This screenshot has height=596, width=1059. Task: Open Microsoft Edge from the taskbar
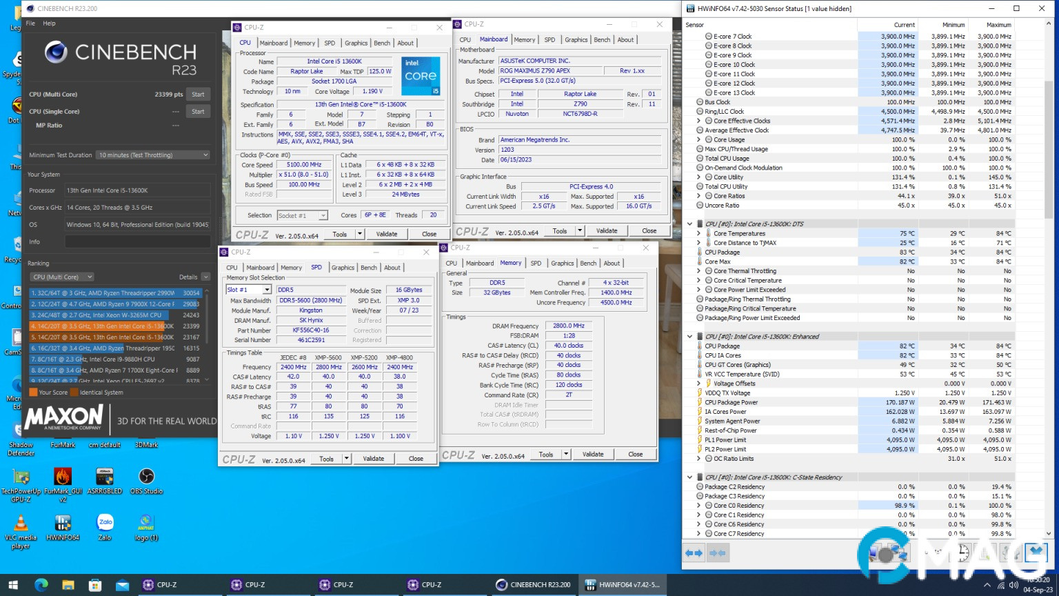tap(41, 585)
